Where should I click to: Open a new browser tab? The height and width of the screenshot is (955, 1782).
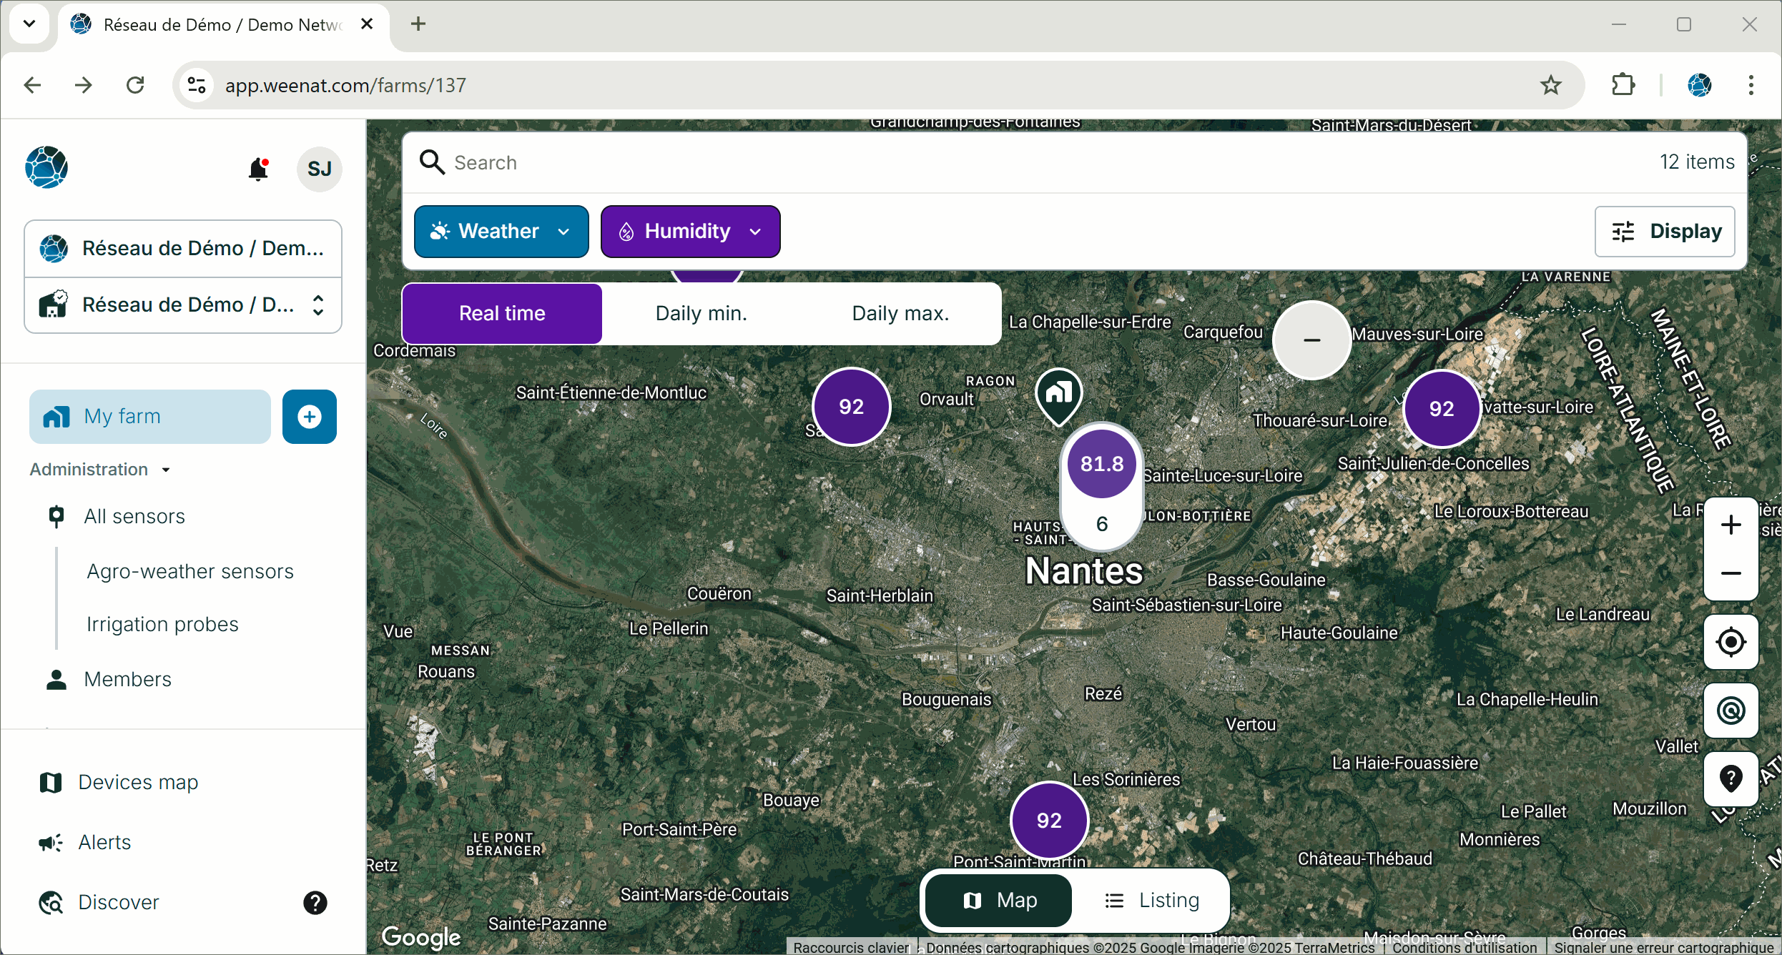(x=418, y=24)
